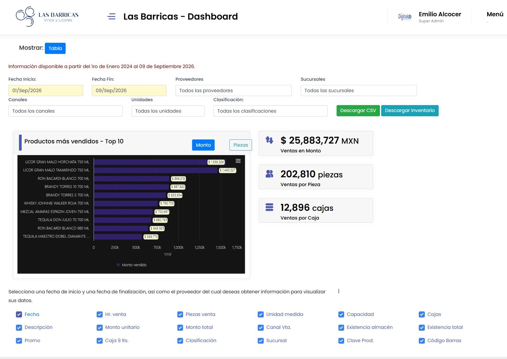
Task: Expand the Canales dropdown
Action: [65, 111]
